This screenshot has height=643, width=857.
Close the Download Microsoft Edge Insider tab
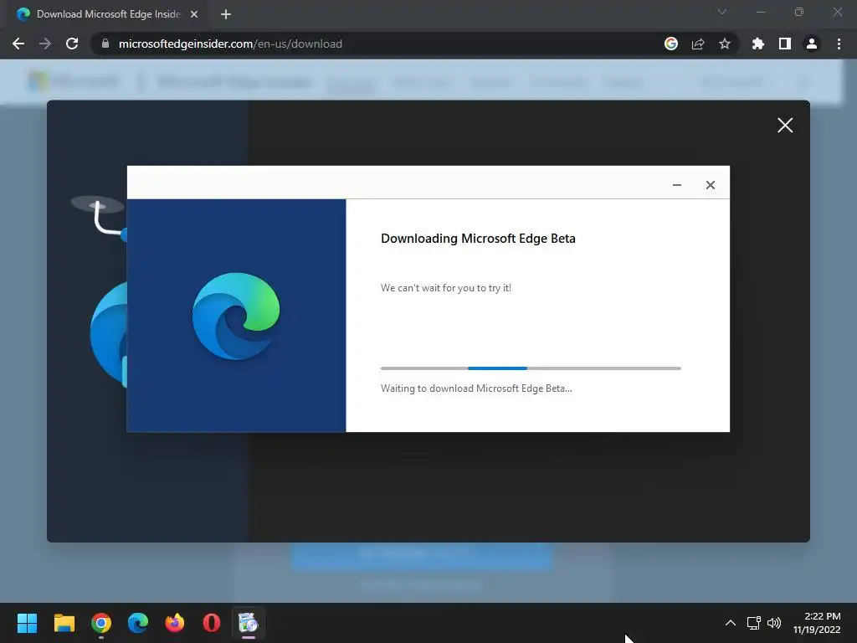(x=194, y=14)
